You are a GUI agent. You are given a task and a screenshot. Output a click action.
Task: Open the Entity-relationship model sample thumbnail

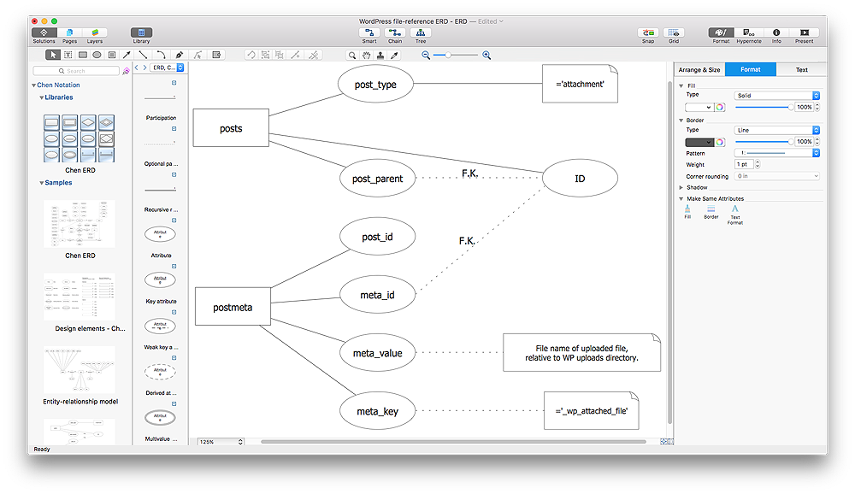coord(80,370)
